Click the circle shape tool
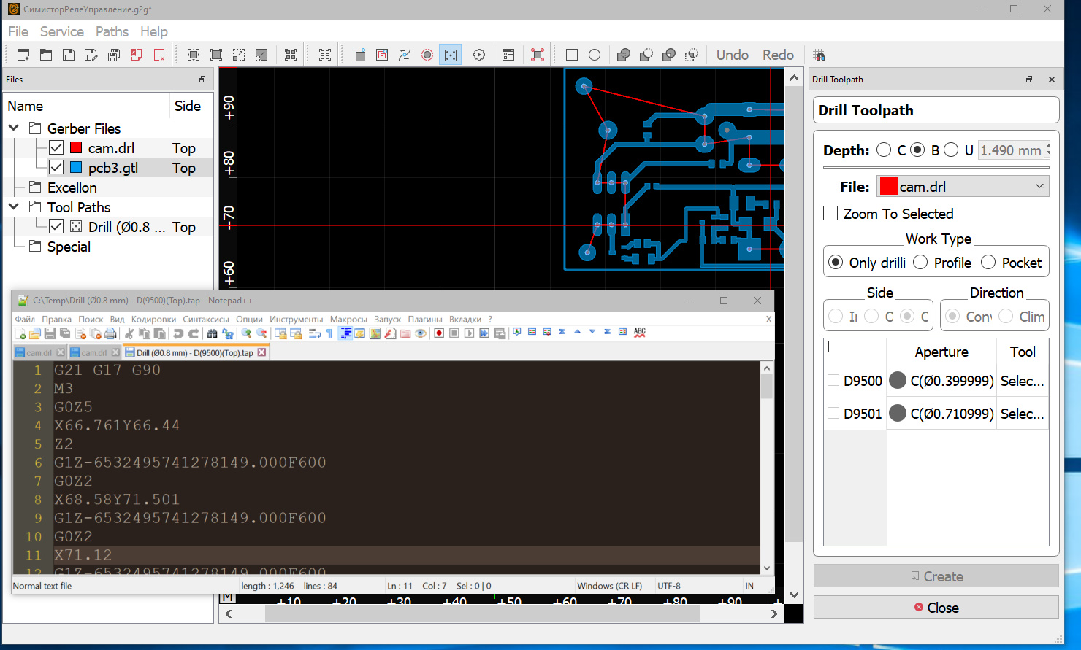This screenshot has height=650, width=1081. pos(595,55)
